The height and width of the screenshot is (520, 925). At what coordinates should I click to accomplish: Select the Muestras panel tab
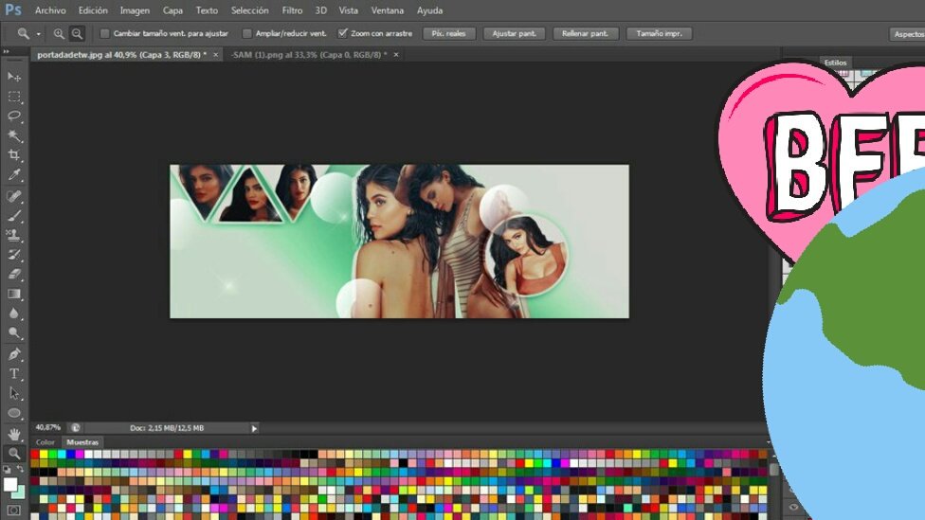[x=82, y=442]
